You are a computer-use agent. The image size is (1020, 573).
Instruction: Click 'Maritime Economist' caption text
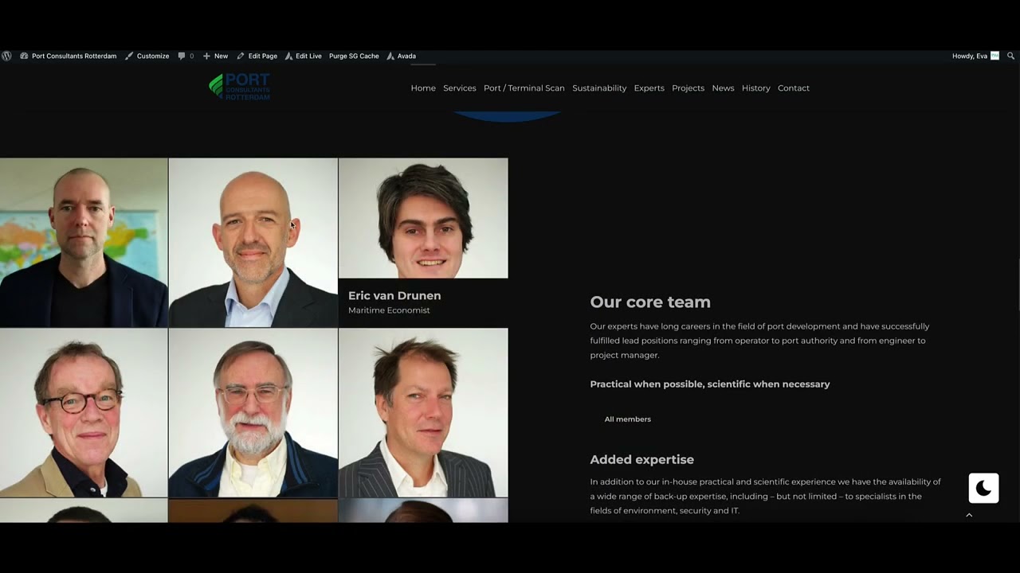tap(389, 310)
